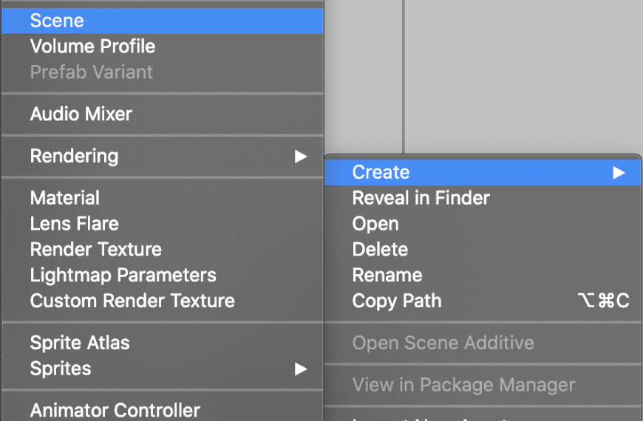Choose Reveal in Finder
This screenshot has height=421, width=643.
tap(483, 198)
